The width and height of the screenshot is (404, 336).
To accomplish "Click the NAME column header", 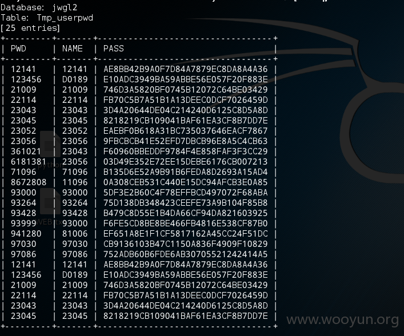I will 73,49.
